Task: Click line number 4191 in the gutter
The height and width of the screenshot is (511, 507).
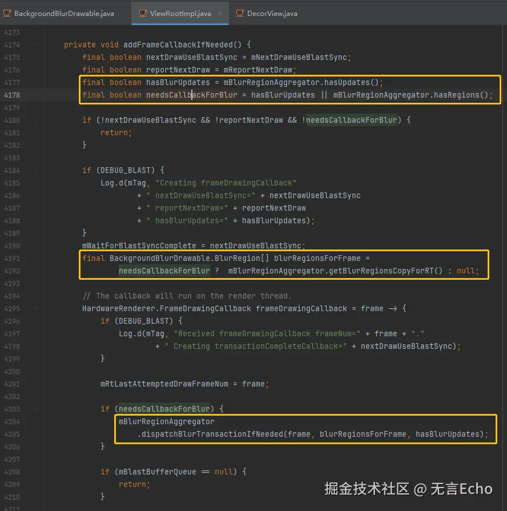Action: click(x=12, y=259)
